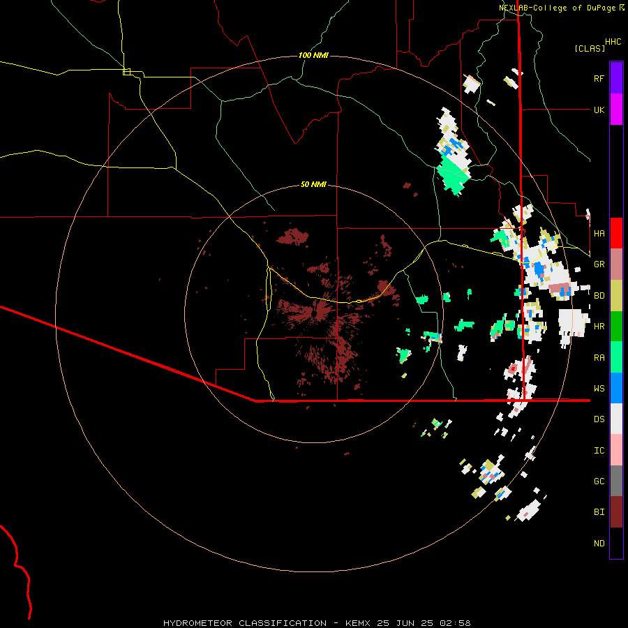Image resolution: width=628 pixels, height=628 pixels.
Task: Click the HHC product code label
Action: [613, 42]
